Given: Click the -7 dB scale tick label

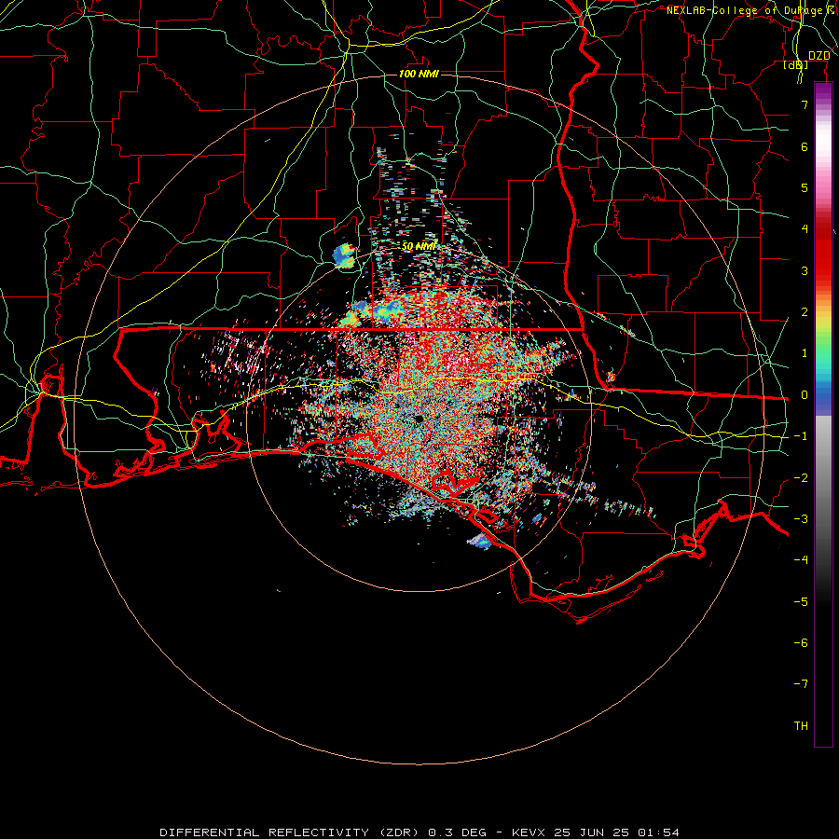Looking at the screenshot, I should [801, 684].
